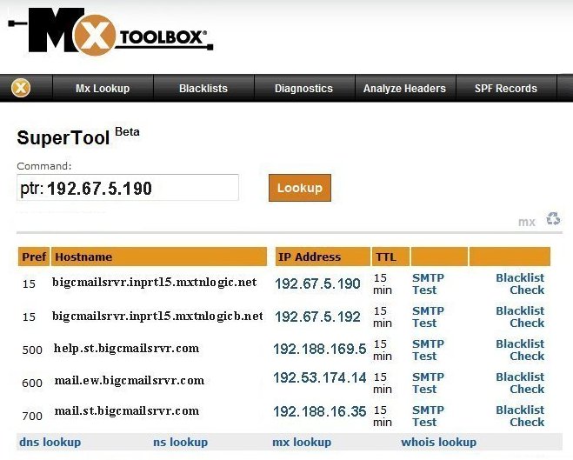
Task: Click the ns lookup link
Action: click(181, 442)
